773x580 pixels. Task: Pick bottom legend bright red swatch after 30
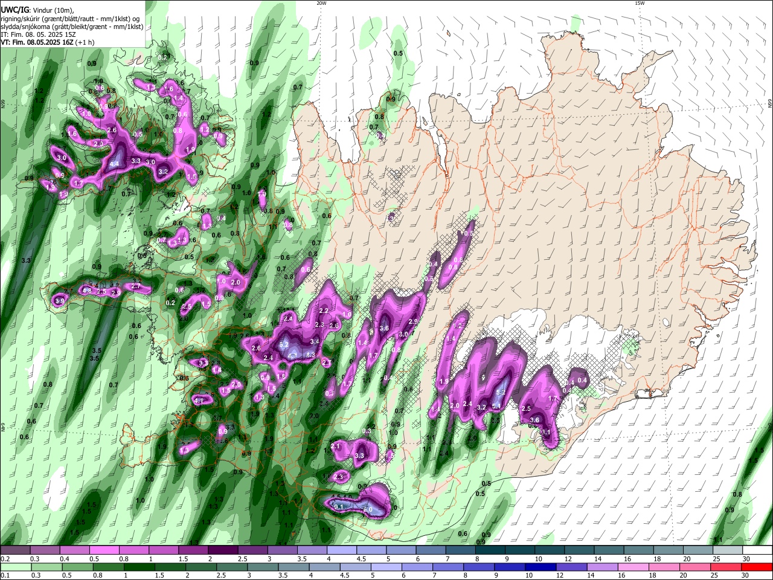coord(756,567)
